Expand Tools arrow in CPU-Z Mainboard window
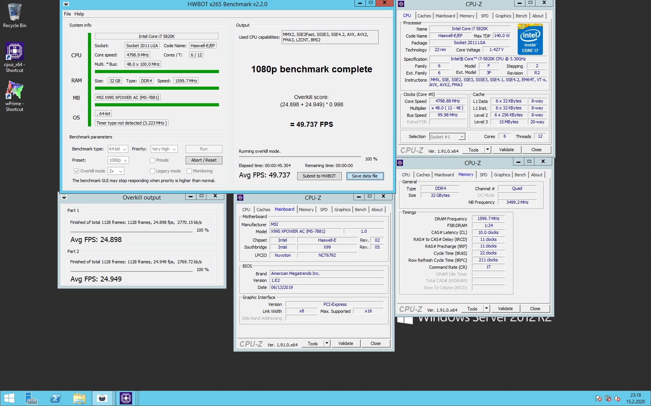The width and height of the screenshot is (651, 406). pos(326,343)
